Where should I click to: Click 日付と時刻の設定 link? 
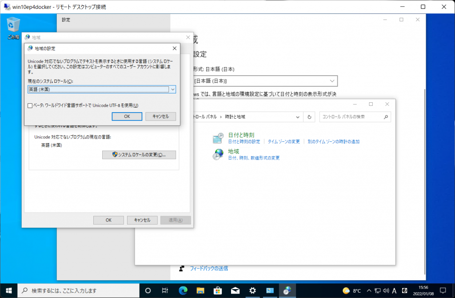pos(244,142)
